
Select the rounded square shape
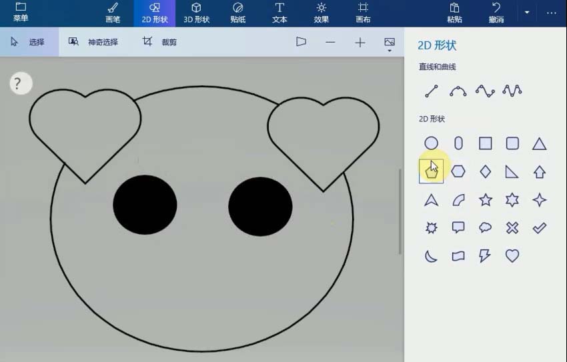512,143
